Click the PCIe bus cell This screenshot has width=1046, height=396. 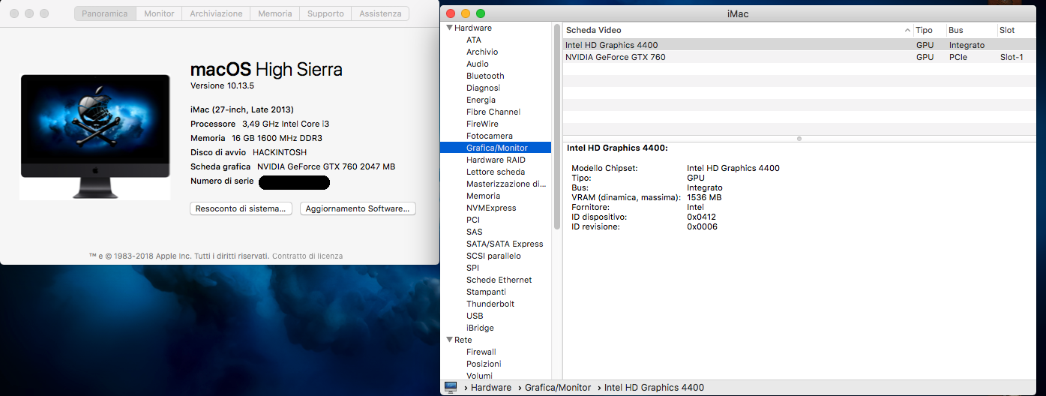(958, 57)
